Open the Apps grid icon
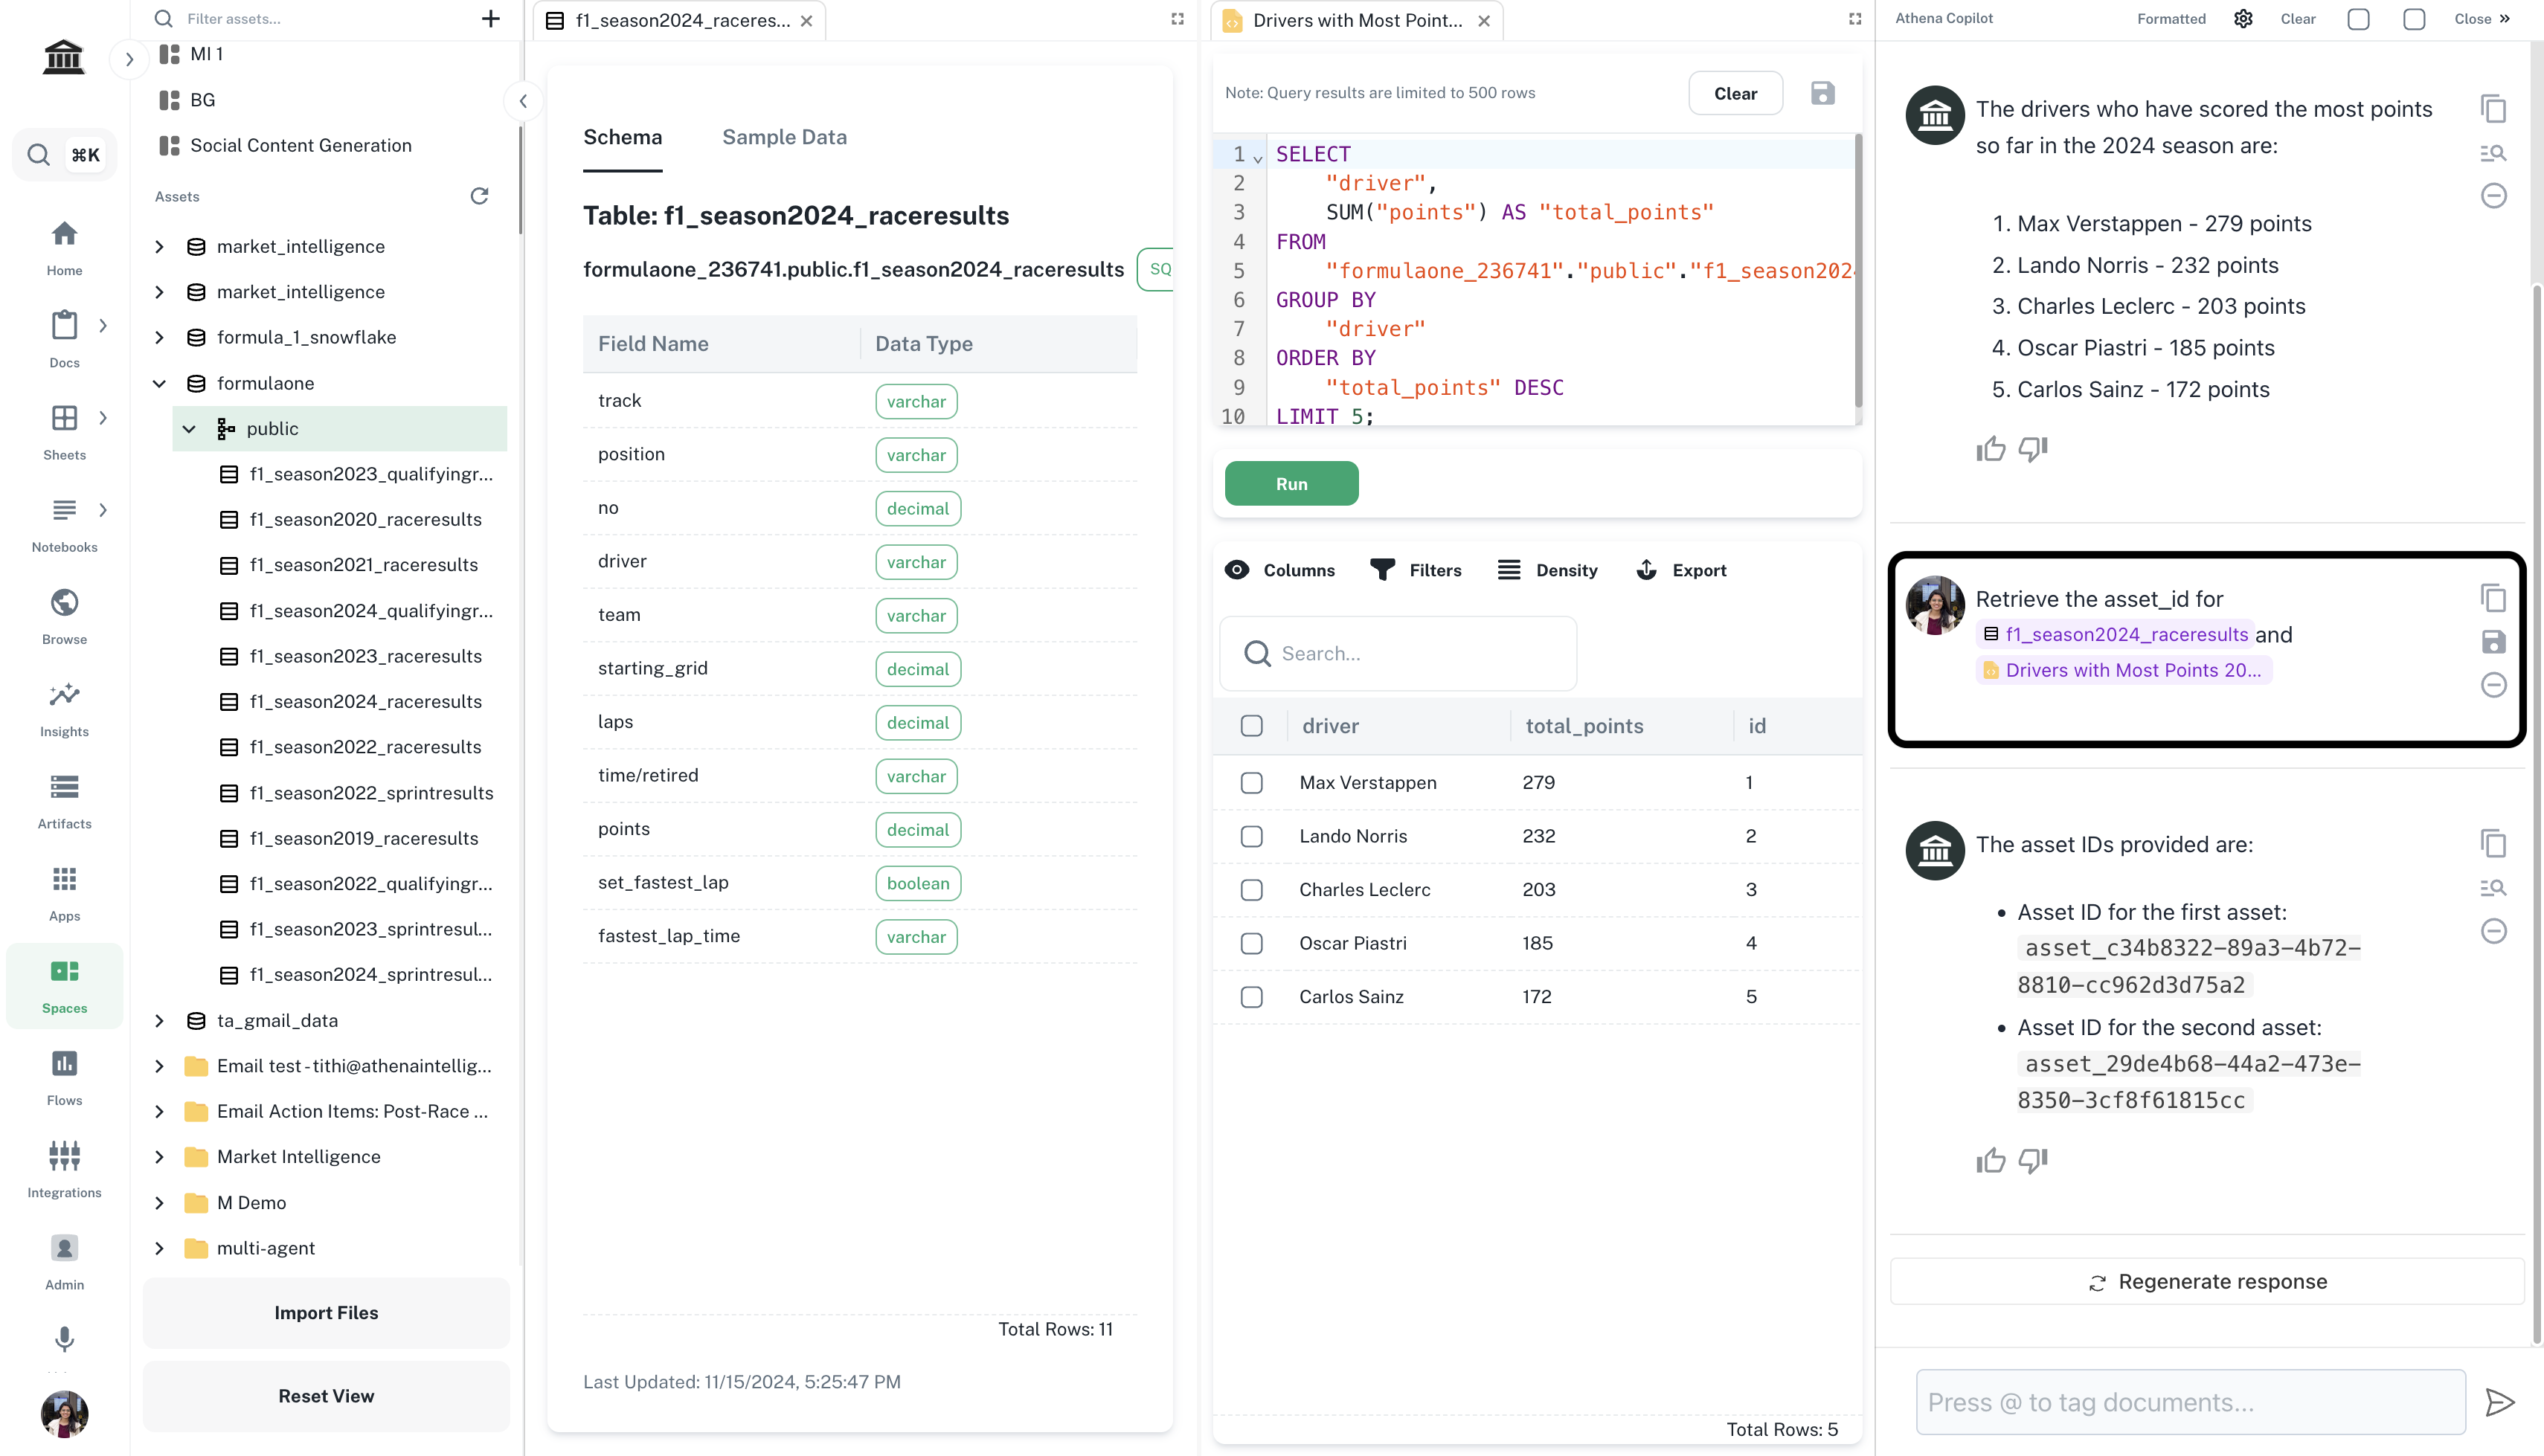The width and height of the screenshot is (2544, 1456). tap(64, 879)
